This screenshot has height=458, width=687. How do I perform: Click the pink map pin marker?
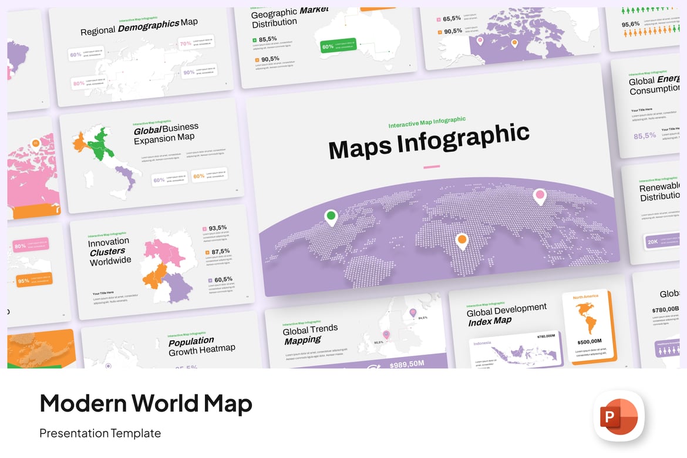(540, 196)
